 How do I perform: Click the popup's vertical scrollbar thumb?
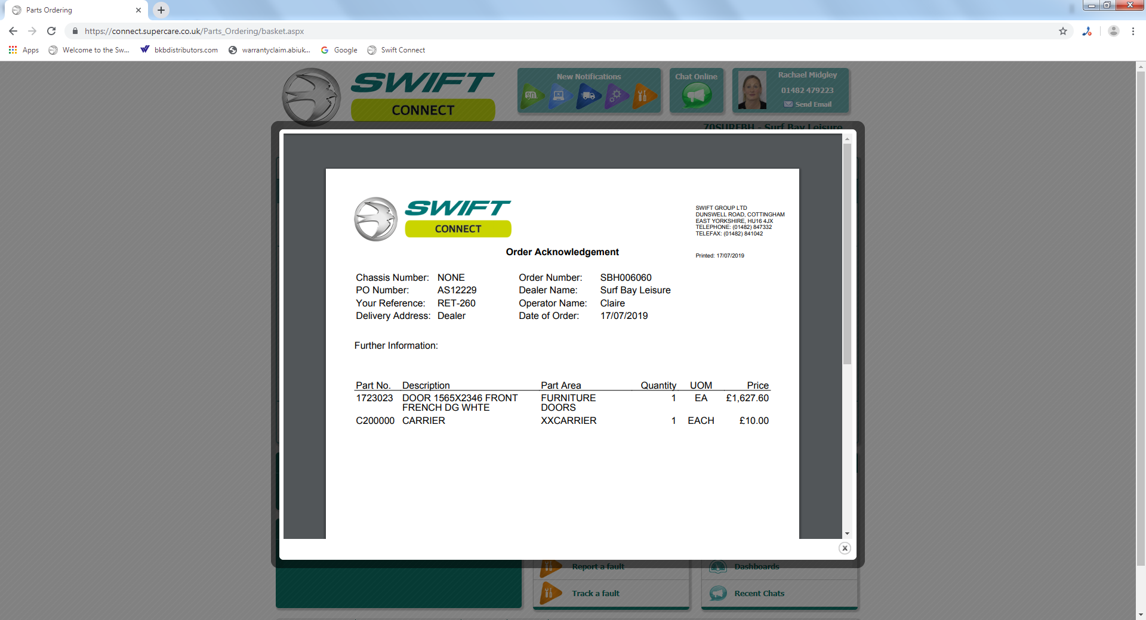coord(847,254)
